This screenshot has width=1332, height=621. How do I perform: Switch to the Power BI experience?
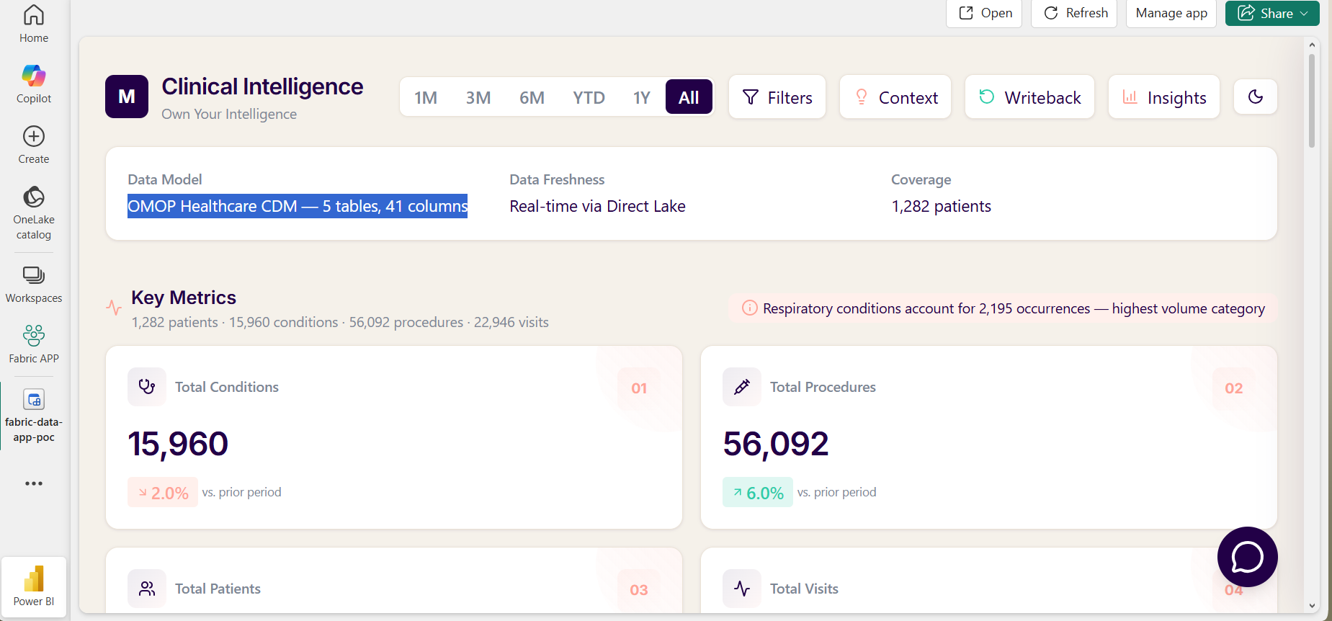[34, 586]
